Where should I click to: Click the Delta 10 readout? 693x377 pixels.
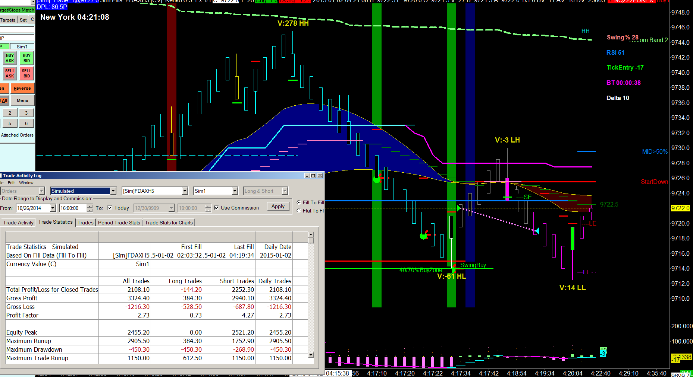(618, 98)
